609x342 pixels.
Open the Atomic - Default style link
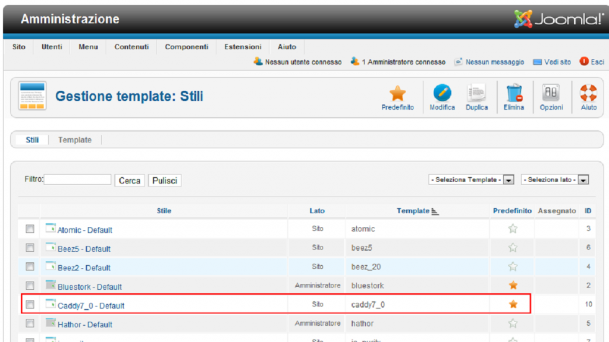pos(84,230)
